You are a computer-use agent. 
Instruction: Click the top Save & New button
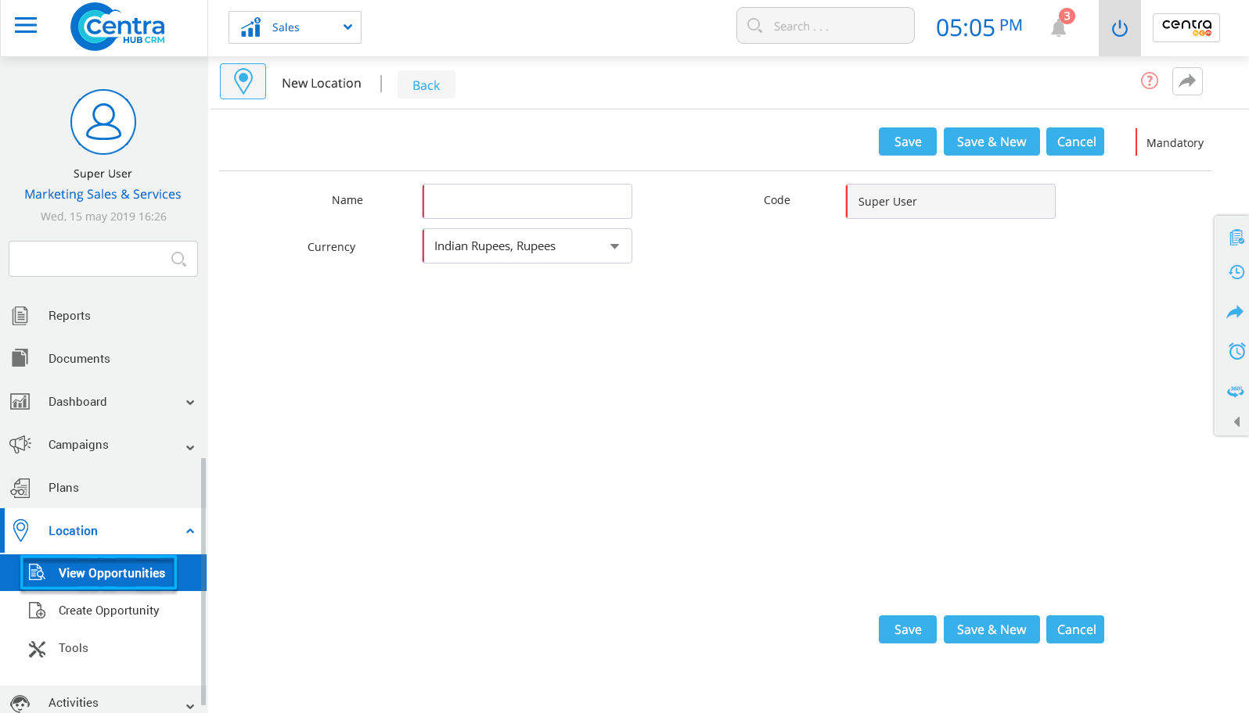pyautogui.click(x=991, y=142)
